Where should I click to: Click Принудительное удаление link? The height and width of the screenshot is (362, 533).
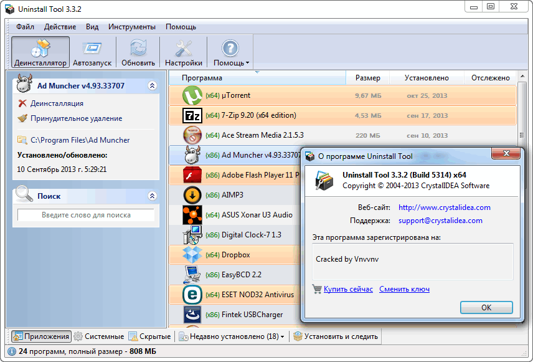tap(77, 118)
